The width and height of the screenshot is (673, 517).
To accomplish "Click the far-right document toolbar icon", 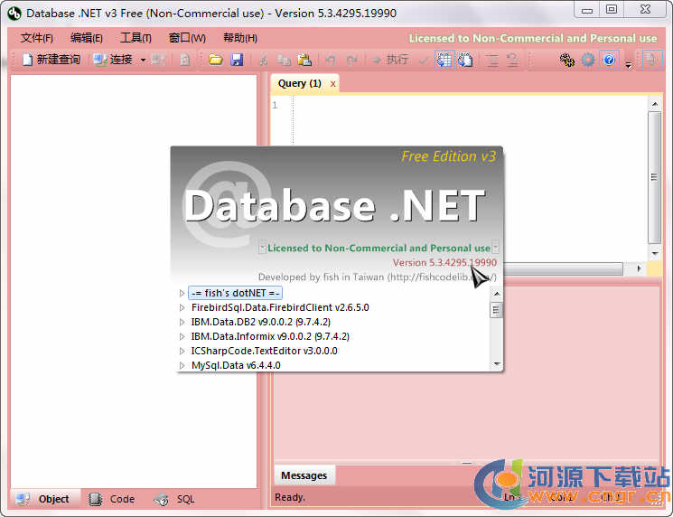I will 651,60.
